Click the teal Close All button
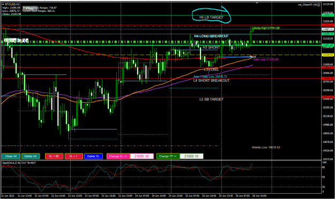This screenshot has width=335, height=199. tap(11, 156)
